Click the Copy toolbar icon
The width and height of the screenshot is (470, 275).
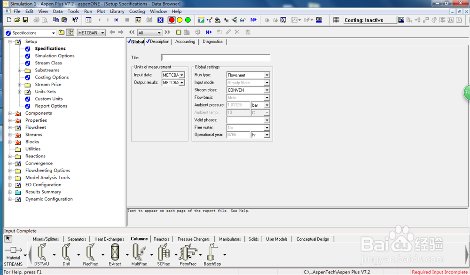pyautogui.click(x=56, y=20)
